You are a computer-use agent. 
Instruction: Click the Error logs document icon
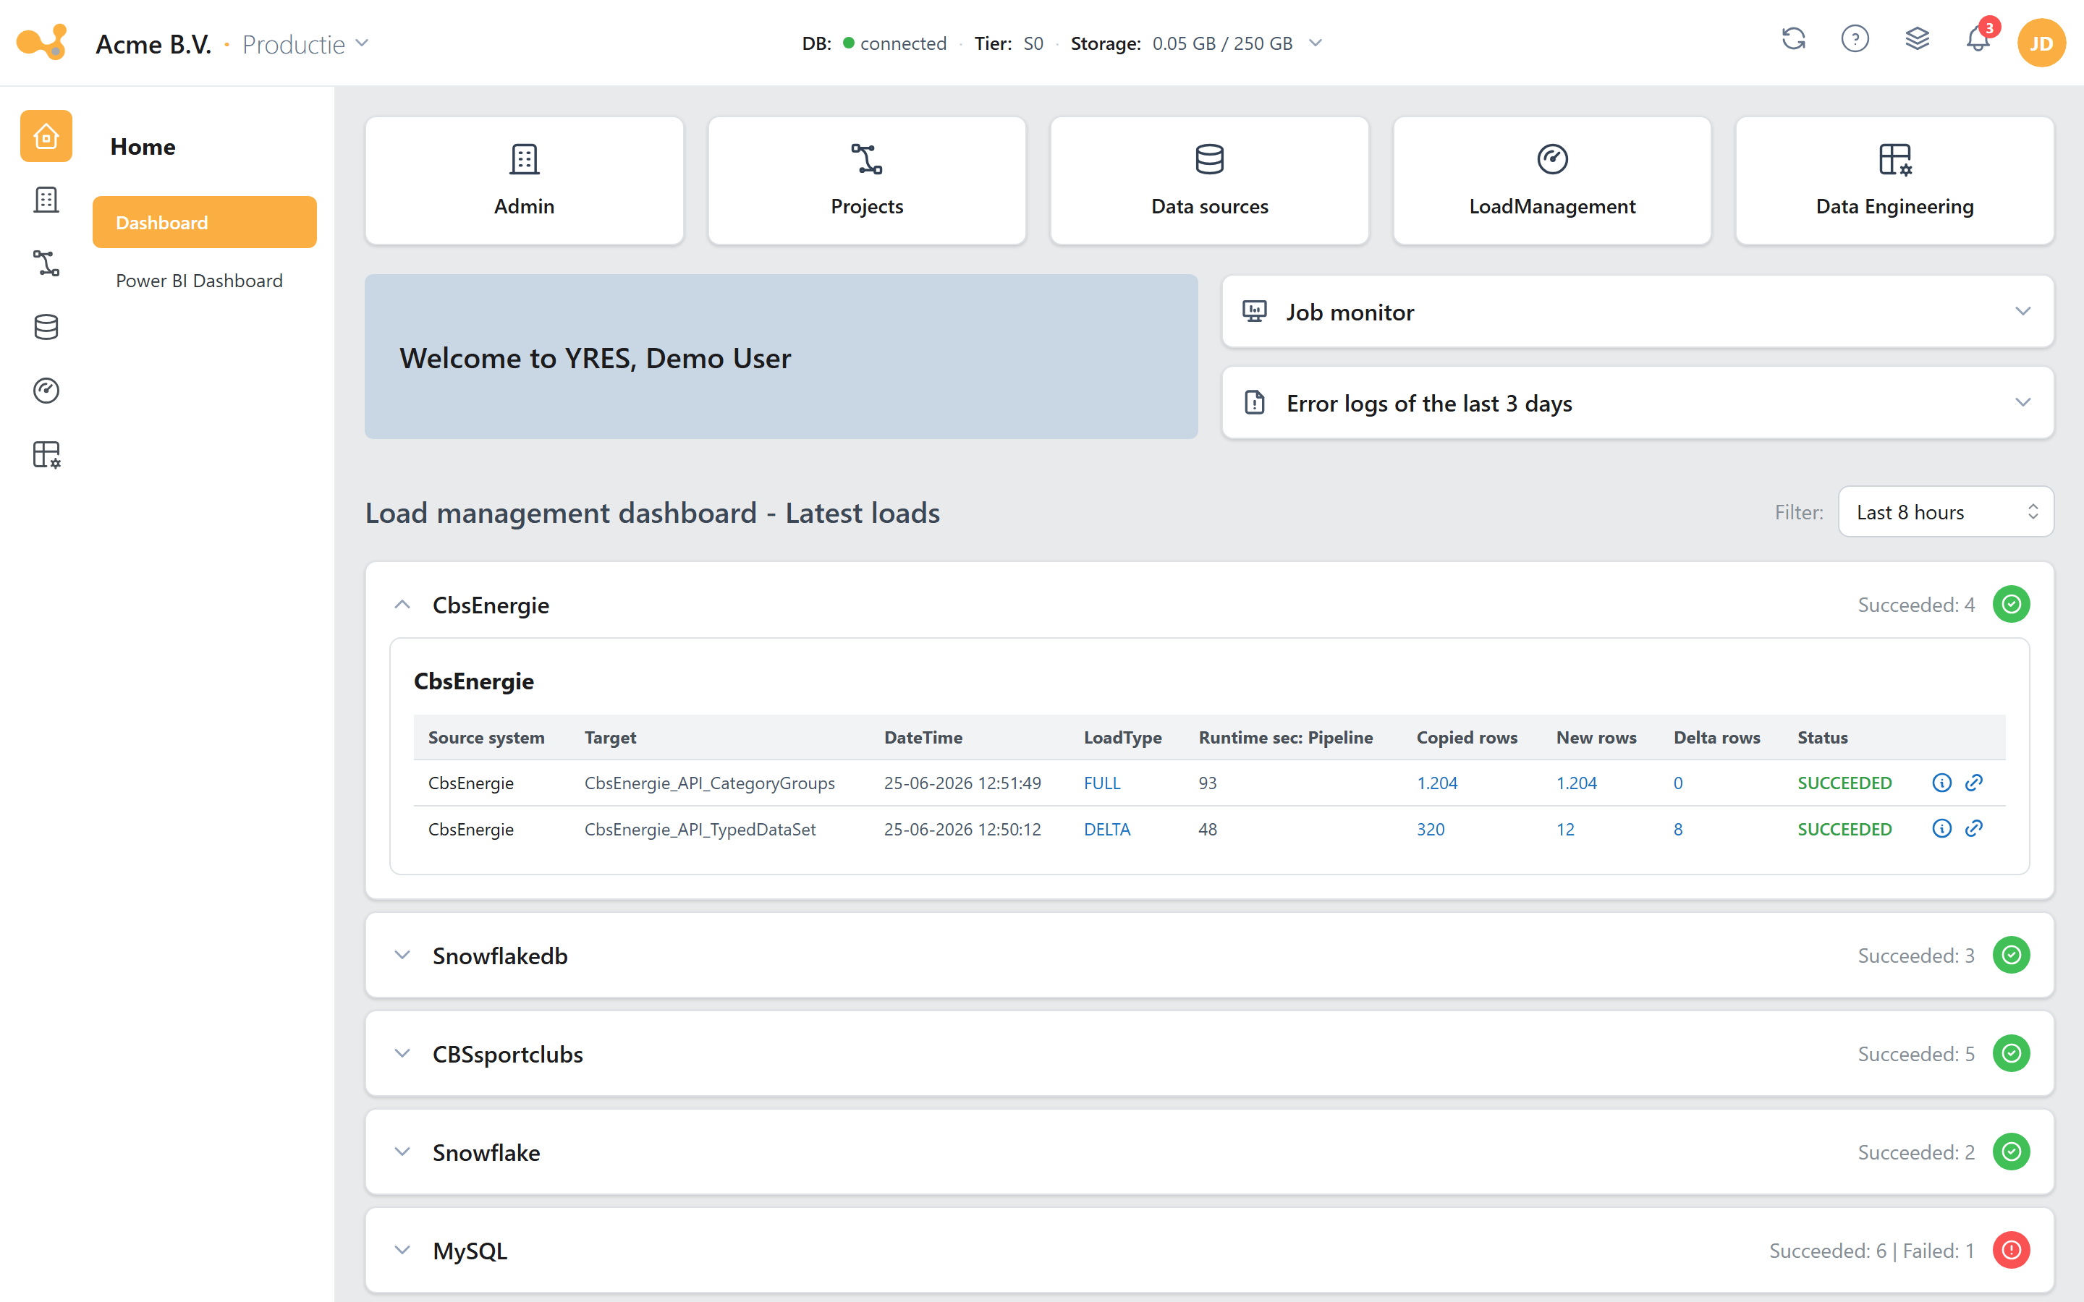(x=1255, y=403)
